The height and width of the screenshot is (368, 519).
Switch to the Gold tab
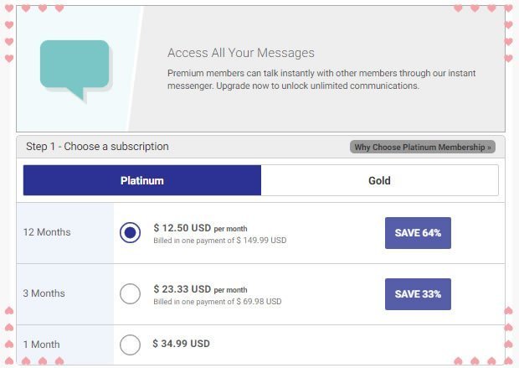[380, 180]
